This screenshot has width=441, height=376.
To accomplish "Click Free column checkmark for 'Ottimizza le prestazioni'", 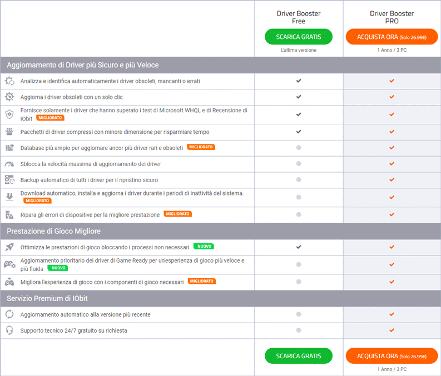I will coord(299,247).
